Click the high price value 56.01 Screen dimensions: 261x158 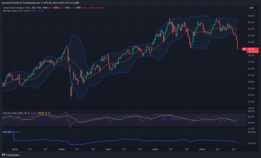[x=61, y=8]
